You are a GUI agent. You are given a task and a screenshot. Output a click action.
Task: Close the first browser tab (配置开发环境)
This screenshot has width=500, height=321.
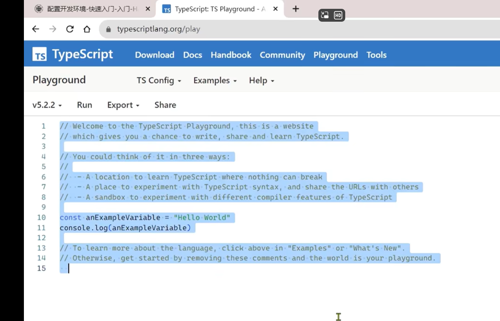(x=148, y=9)
